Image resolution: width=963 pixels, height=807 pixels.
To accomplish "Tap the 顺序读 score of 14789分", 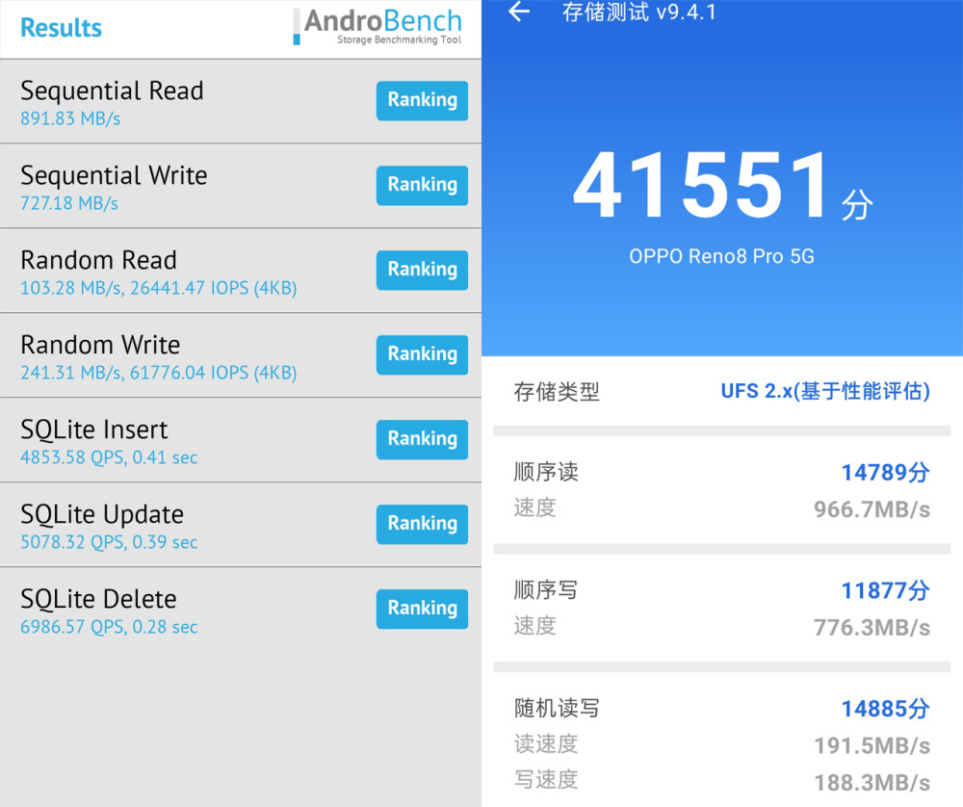I will [885, 472].
